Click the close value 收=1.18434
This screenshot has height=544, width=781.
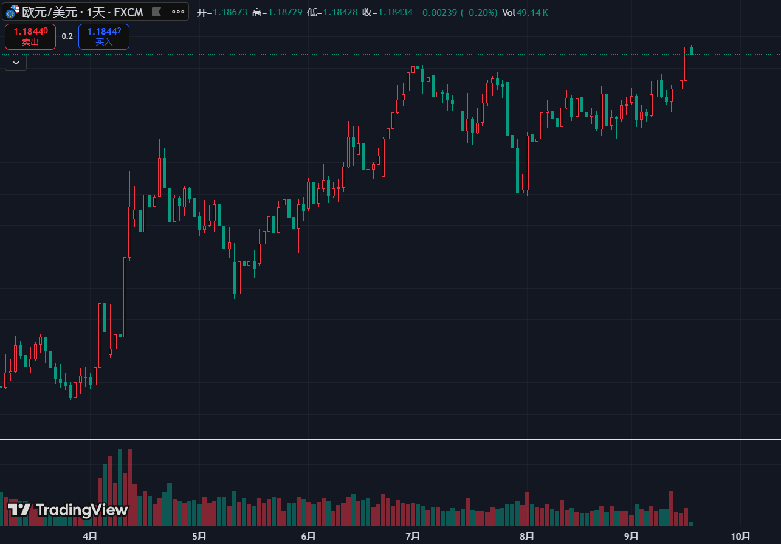coord(388,12)
